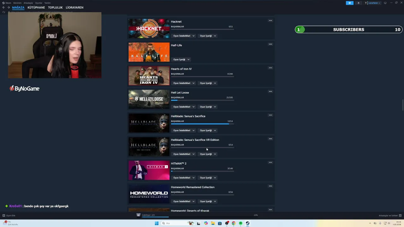The image size is (404, 227).
Task: Open the three-dot menu for Hacknet
Action: point(270,20)
